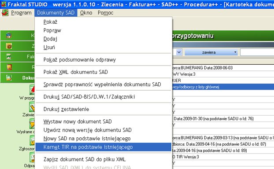Click the orange R sidebar icon
The width and height of the screenshot is (274, 169).
(9, 67)
